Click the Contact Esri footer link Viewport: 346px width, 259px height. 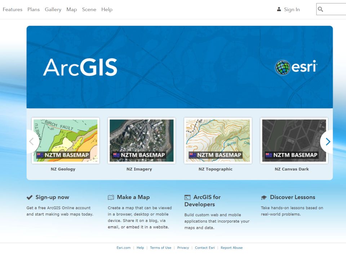coord(205,248)
